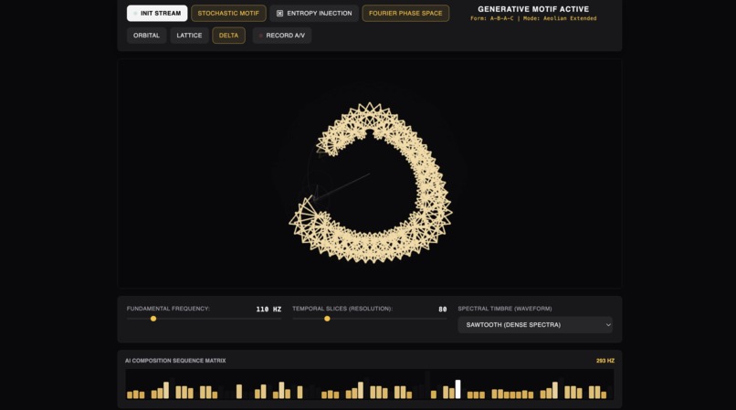The image size is (736, 410).
Task: Click the 80 temporal slices value
Action: coord(443,309)
